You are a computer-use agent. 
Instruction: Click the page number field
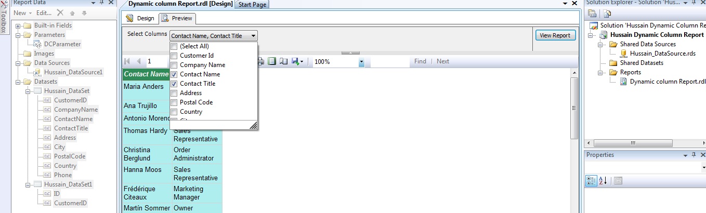[156, 61]
